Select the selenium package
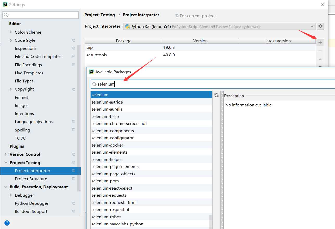The image size is (335, 229). tap(151, 95)
